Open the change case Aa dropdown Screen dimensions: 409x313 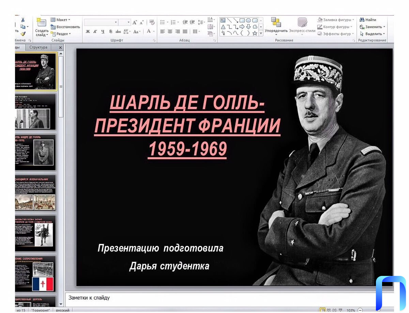point(137,32)
